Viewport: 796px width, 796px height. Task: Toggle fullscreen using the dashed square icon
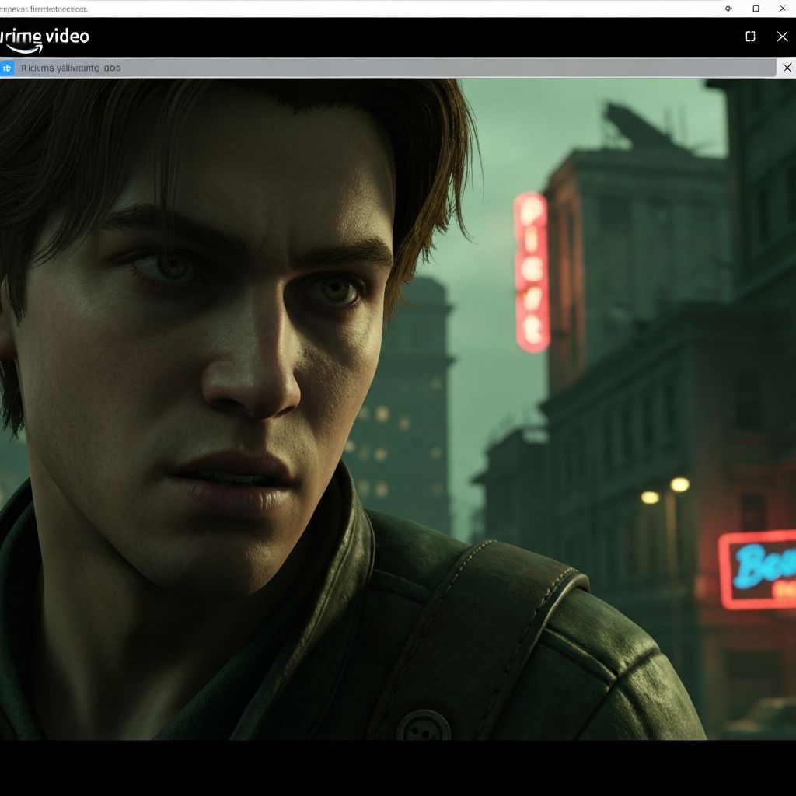(750, 37)
